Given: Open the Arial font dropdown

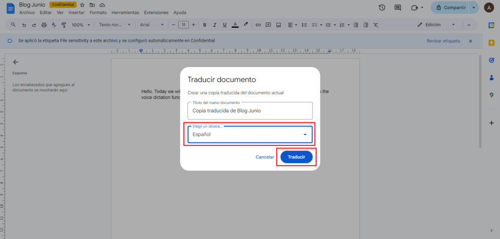Looking at the screenshot, I should pyautogui.click(x=152, y=25).
